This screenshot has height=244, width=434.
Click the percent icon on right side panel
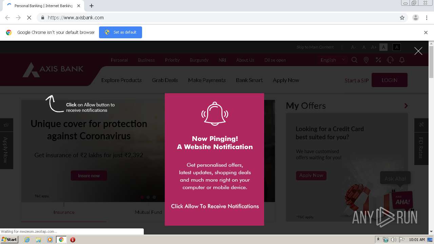421,125
